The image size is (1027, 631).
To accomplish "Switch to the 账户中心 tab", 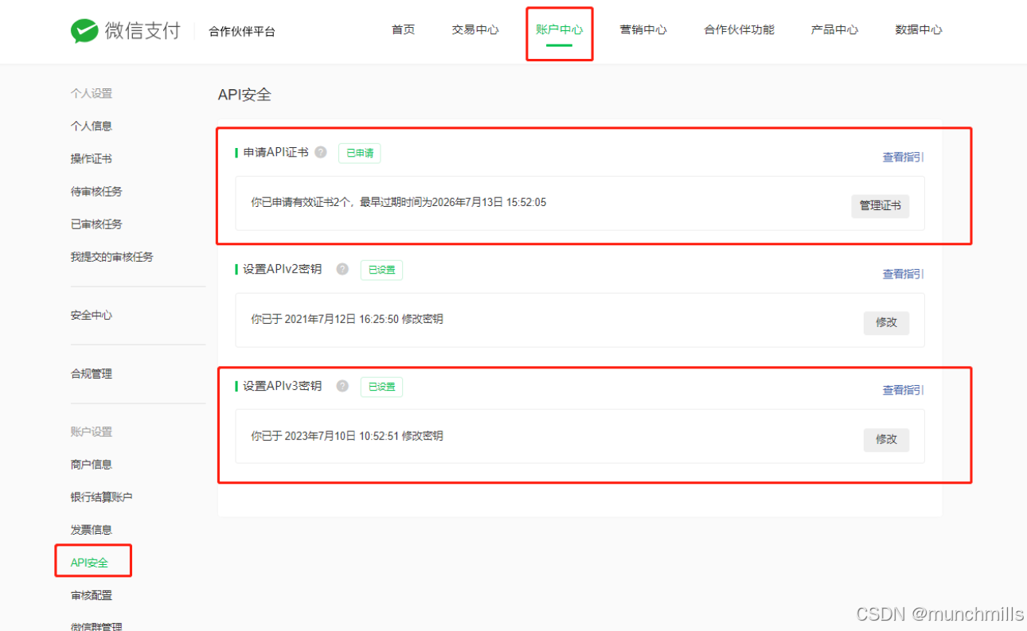I will coord(560,29).
